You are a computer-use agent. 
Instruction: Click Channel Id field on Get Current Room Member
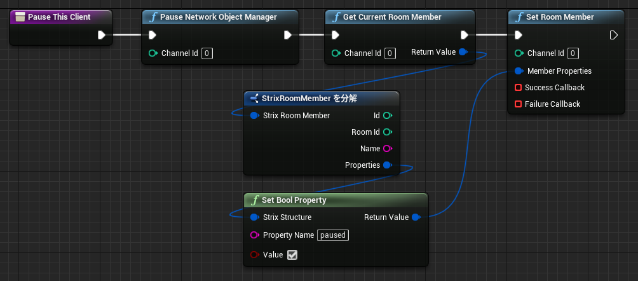coord(390,53)
